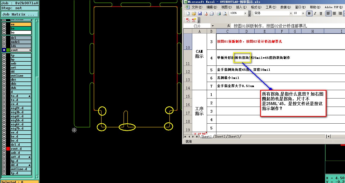Click the small mark at right of rout layer
The width and height of the screenshot is (345, 183).
[30, 50]
